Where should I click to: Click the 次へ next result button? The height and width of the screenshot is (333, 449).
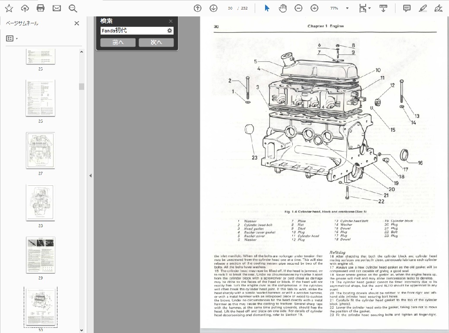(x=156, y=42)
